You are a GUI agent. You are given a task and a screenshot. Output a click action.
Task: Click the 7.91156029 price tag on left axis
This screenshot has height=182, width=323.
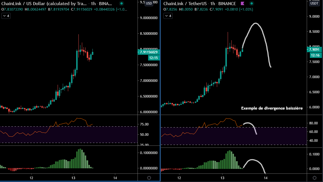(x=149, y=52)
